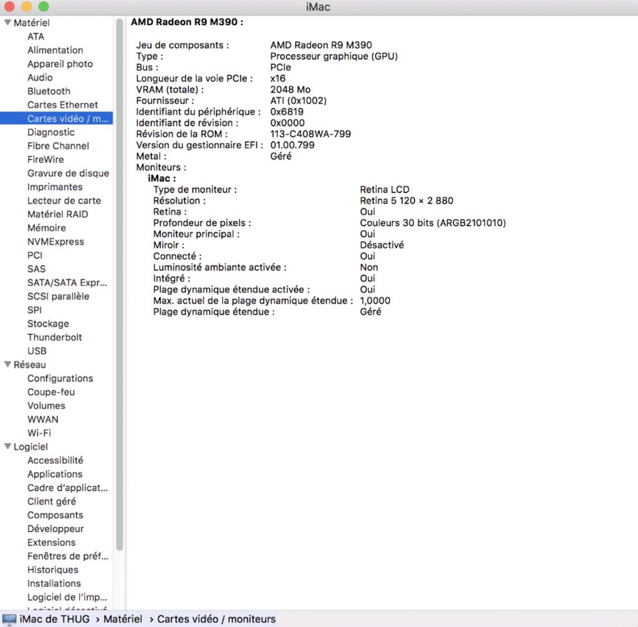The width and height of the screenshot is (638, 627).
Task: Open the Stockage category
Action: tap(48, 323)
